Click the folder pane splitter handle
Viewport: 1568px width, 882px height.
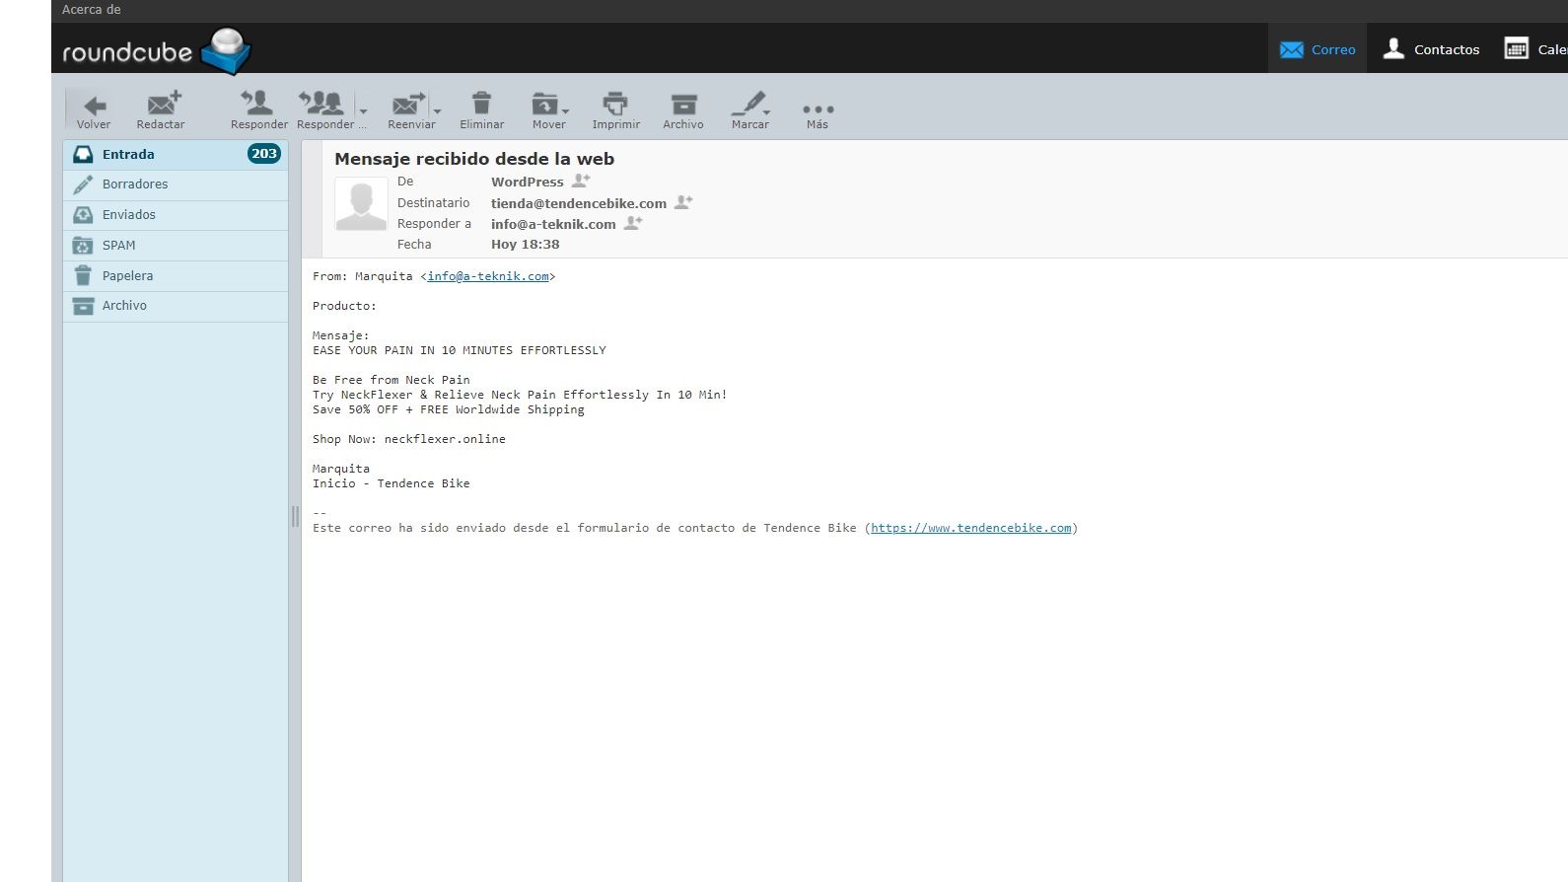[295, 516]
